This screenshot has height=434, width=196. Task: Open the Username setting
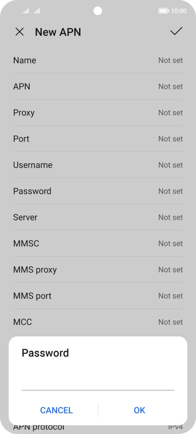pos(98,165)
